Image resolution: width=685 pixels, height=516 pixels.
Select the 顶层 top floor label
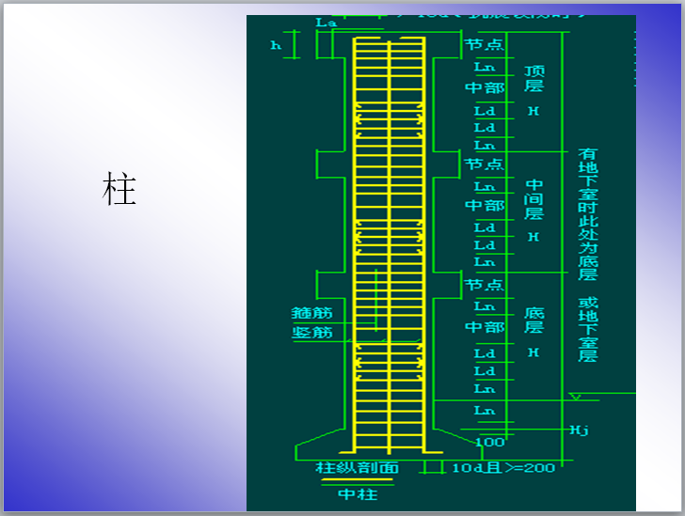coord(534,78)
